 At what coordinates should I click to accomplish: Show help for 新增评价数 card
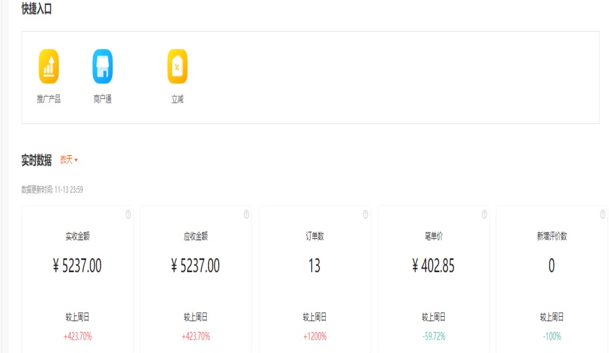click(603, 215)
